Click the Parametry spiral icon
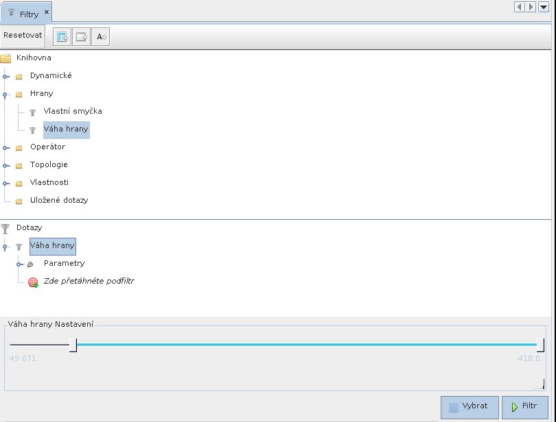This screenshot has width=556, height=422. click(x=30, y=264)
